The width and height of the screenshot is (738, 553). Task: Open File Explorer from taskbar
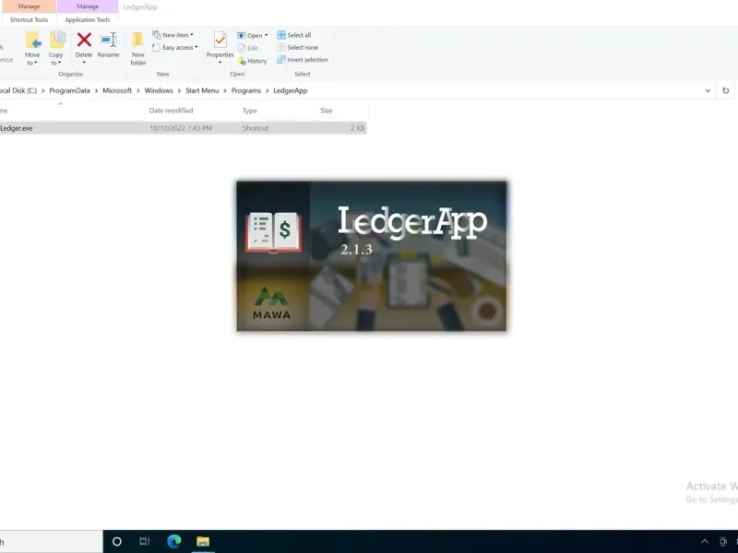click(x=203, y=542)
